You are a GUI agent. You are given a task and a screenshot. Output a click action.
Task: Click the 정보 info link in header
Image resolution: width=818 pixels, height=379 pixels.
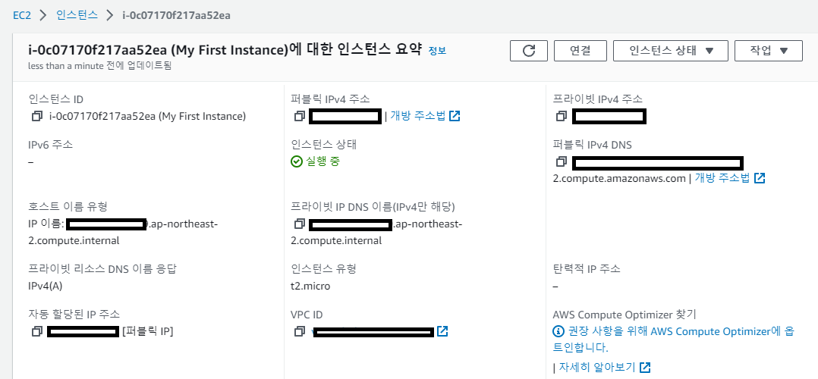437,51
